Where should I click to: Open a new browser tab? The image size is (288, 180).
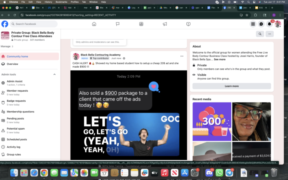point(272,8)
